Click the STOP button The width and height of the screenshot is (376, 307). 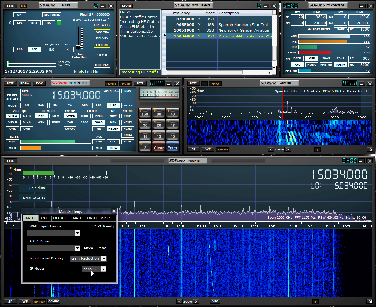point(102,55)
